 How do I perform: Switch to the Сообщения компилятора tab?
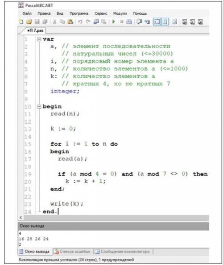click(123, 252)
